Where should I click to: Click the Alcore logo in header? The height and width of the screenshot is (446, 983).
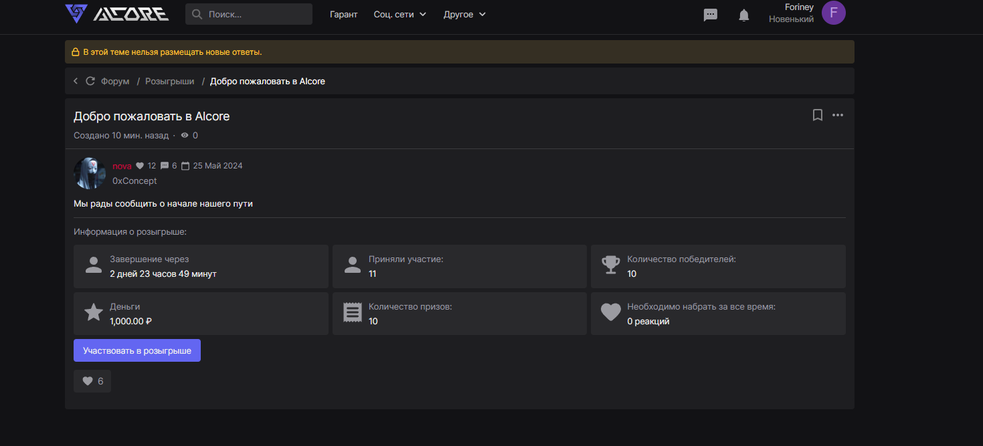pos(116,14)
